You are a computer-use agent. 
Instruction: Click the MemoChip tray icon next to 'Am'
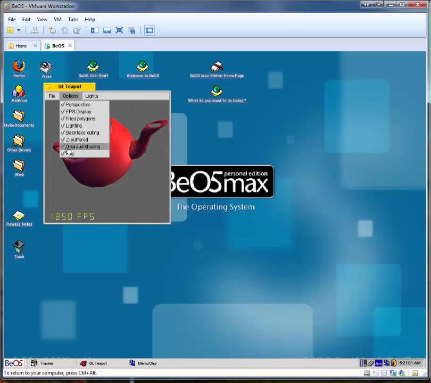pos(386,363)
